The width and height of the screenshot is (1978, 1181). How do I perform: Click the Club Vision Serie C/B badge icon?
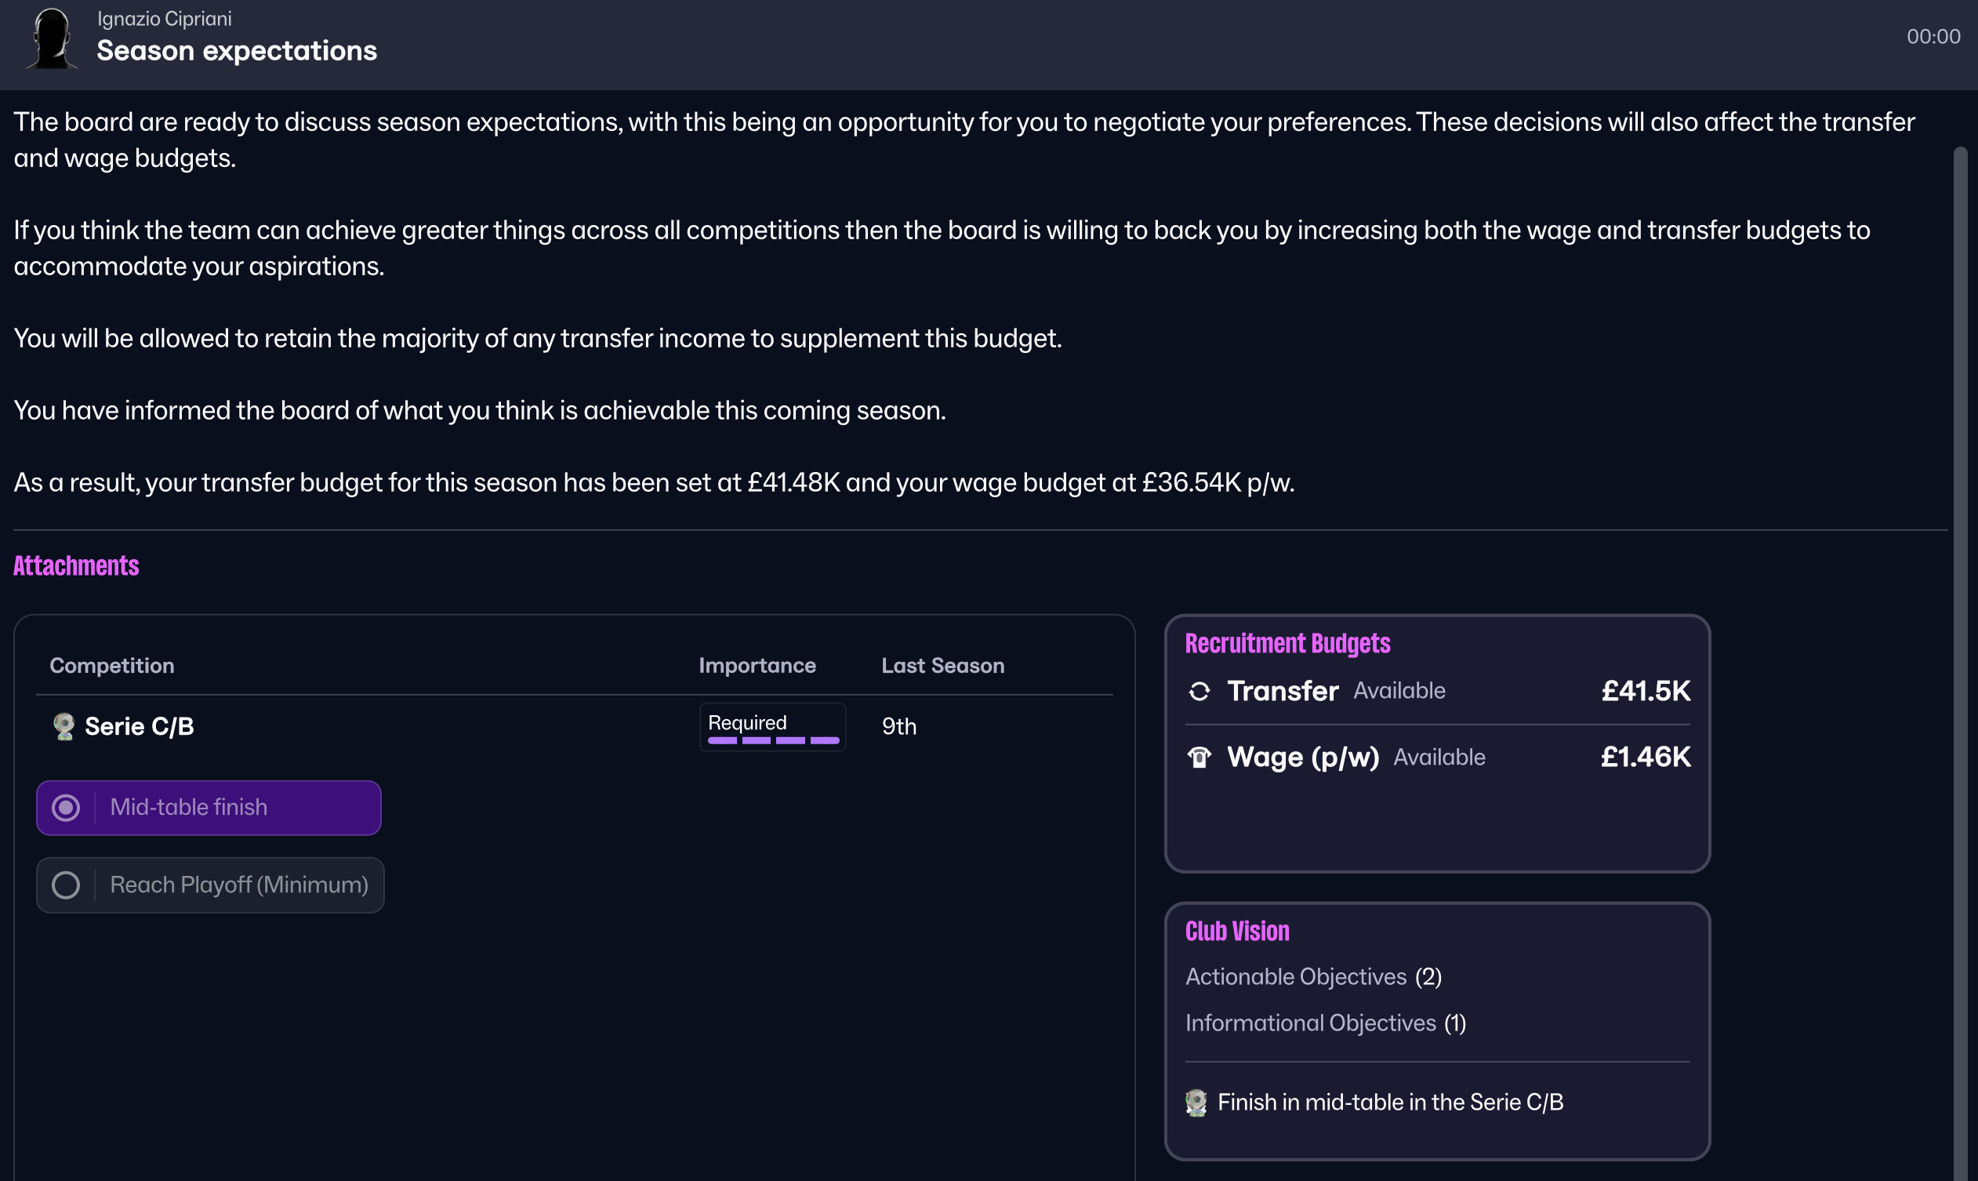1196,1103
